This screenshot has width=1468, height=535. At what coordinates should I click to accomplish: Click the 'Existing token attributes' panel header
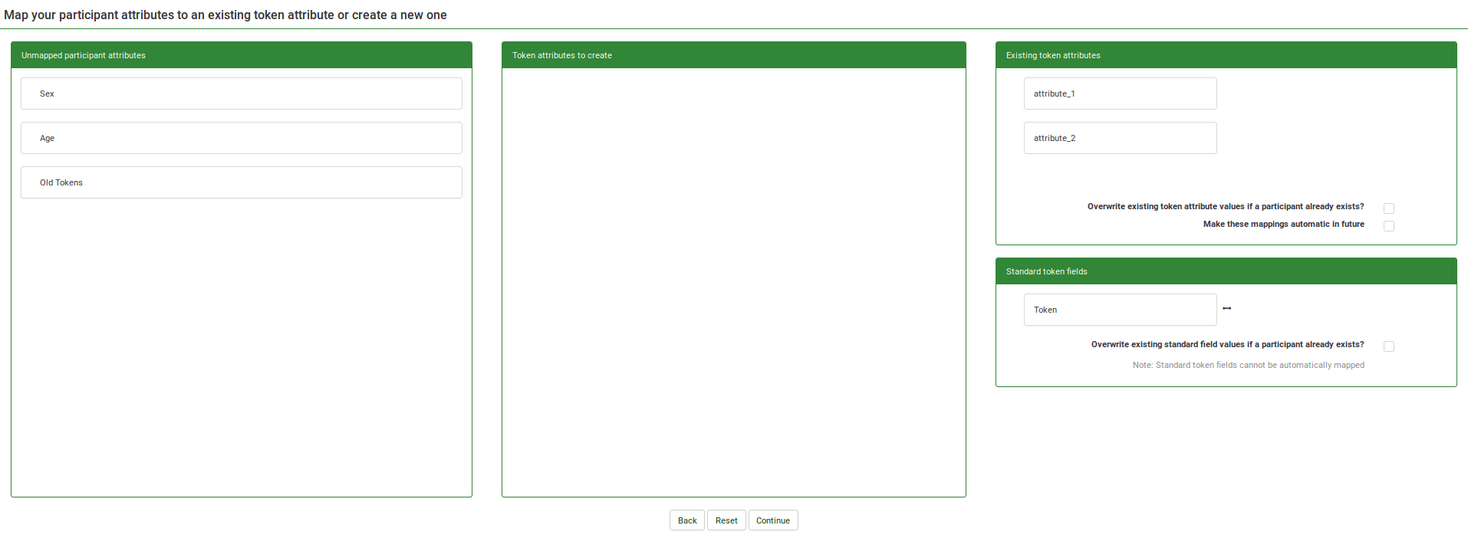(1226, 55)
